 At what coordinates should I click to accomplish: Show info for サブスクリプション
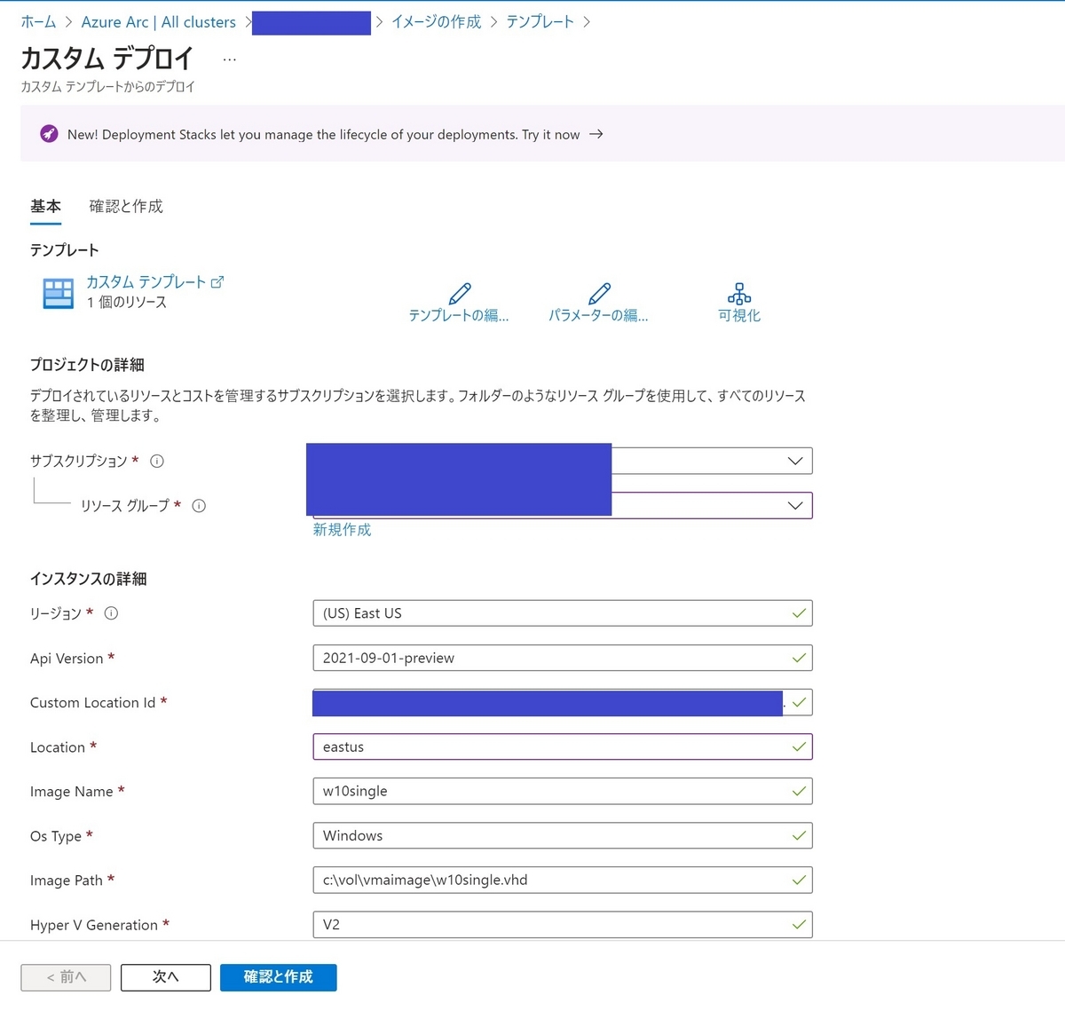click(x=157, y=461)
